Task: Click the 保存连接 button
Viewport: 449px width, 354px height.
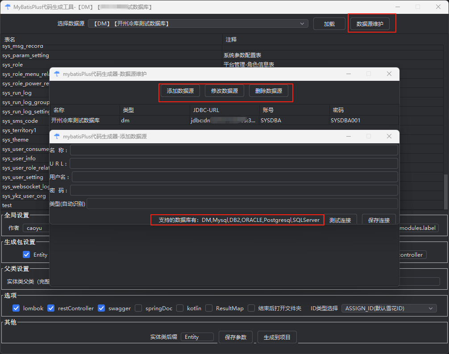Action: pos(378,220)
